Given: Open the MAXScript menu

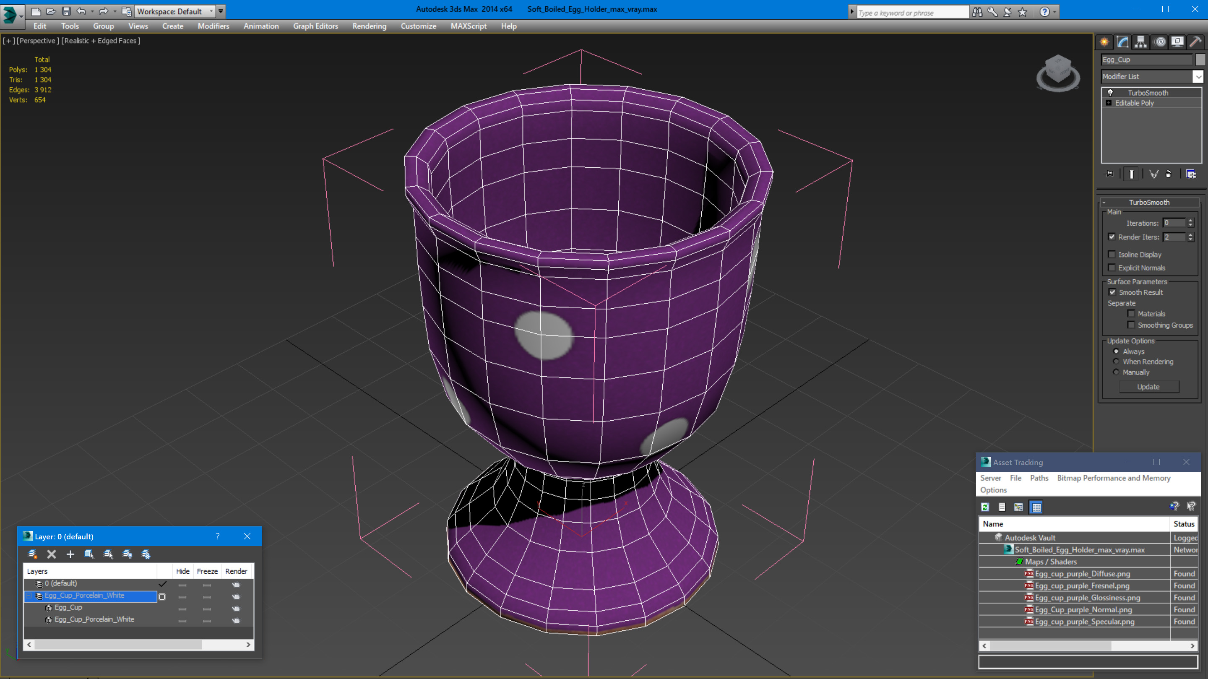Looking at the screenshot, I should tap(468, 26).
